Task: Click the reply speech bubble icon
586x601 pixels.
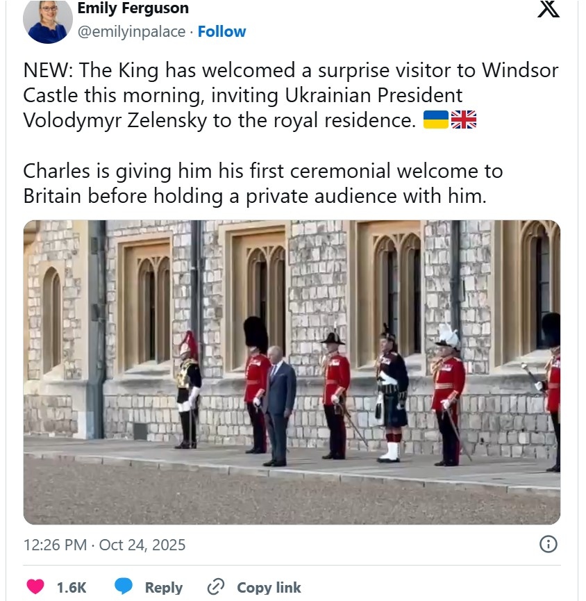Action: (124, 586)
